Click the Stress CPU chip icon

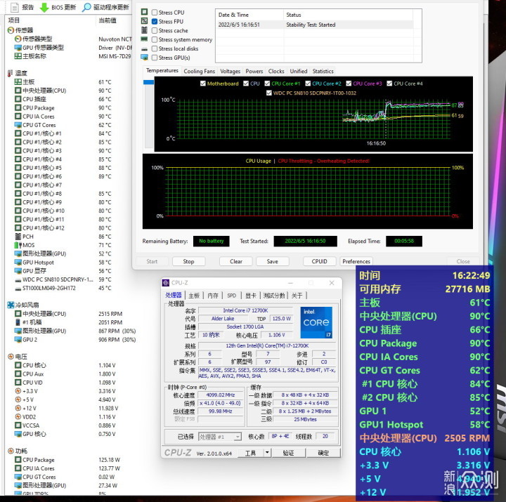(144, 12)
